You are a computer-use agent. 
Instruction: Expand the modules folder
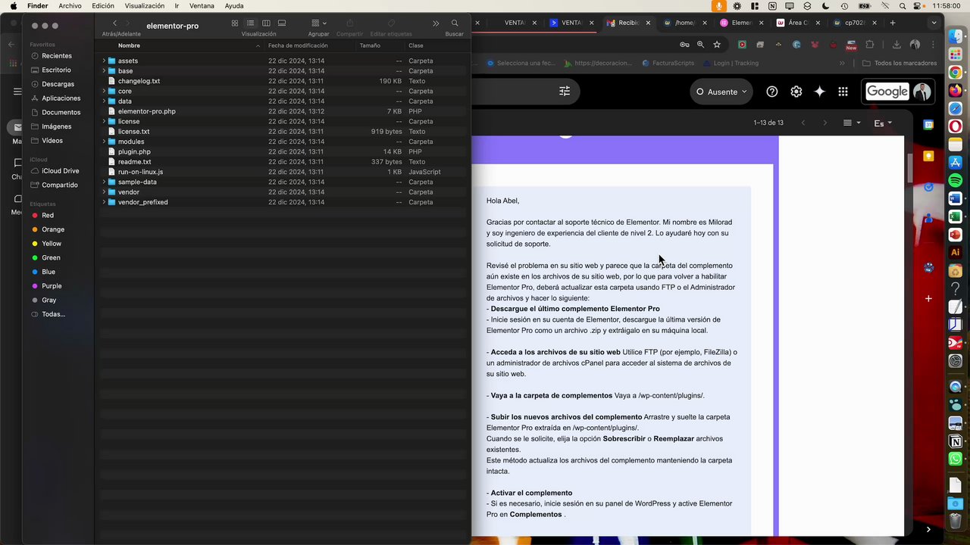(x=104, y=142)
